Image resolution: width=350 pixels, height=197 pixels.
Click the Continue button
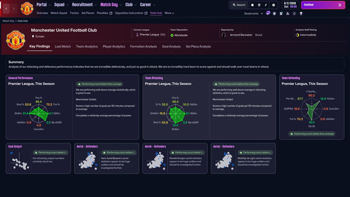pos(323,5)
